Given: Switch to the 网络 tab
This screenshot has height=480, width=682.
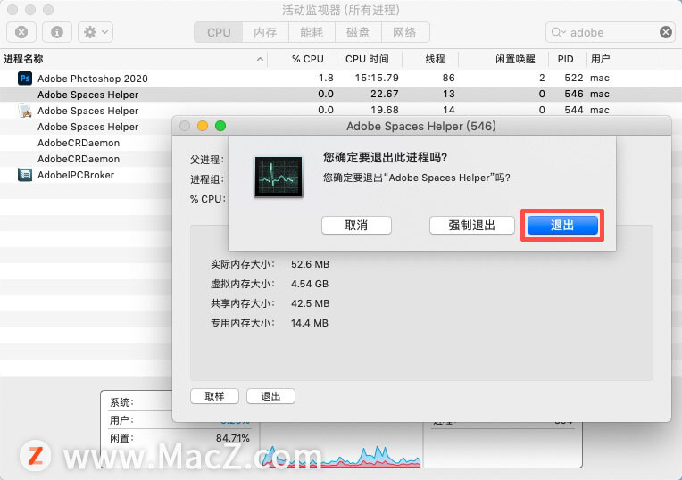Looking at the screenshot, I should click(x=405, y=33).
